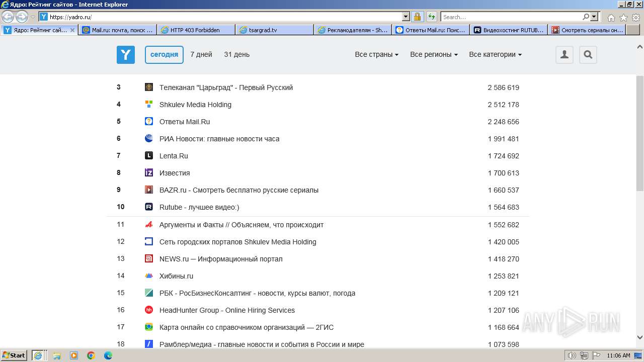Click the РБК favicon
This screenshot has width=644, height=362.
tap(149, 293)
